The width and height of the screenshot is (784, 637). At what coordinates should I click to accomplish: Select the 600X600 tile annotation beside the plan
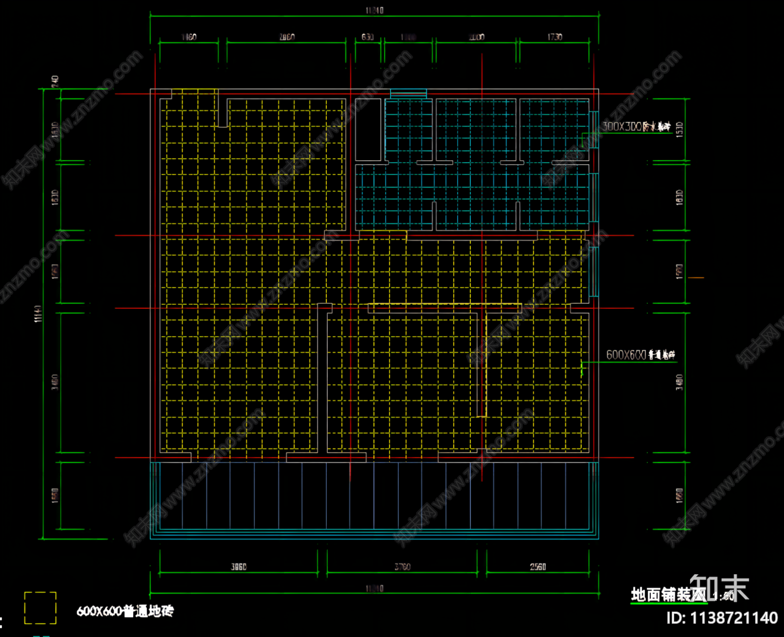640,355
